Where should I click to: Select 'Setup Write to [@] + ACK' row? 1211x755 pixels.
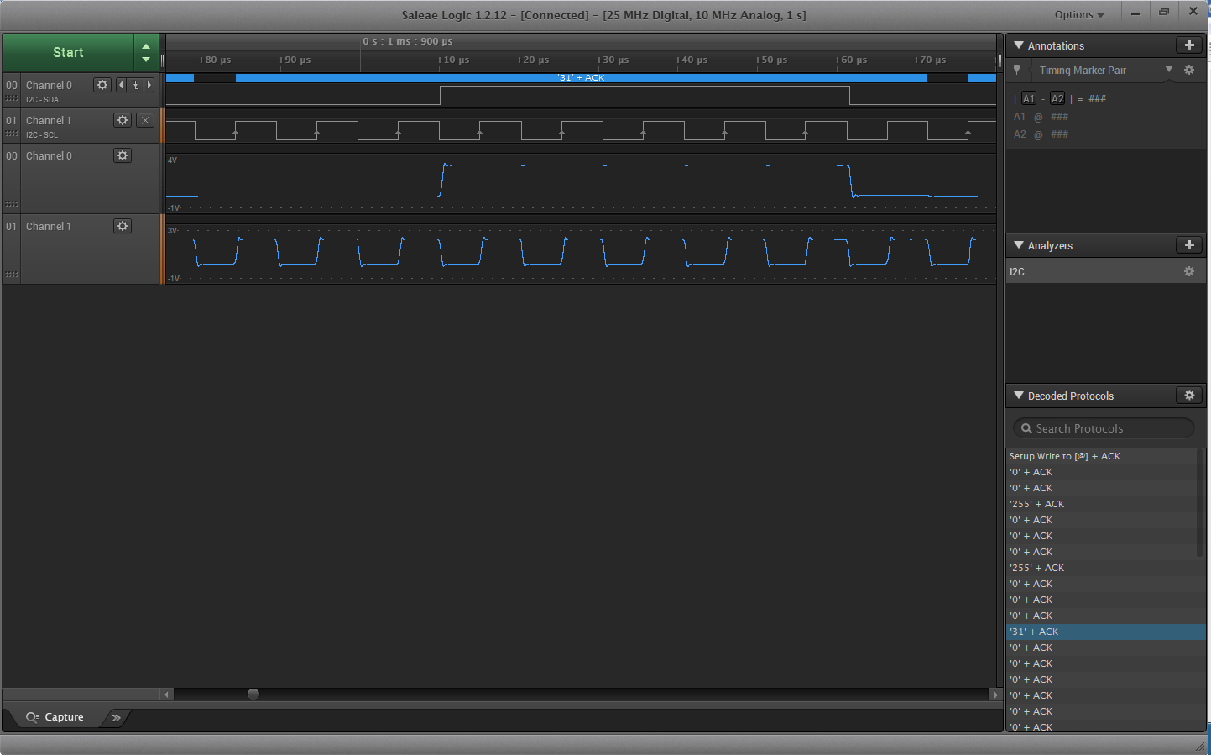click(x=1102, y=456)
